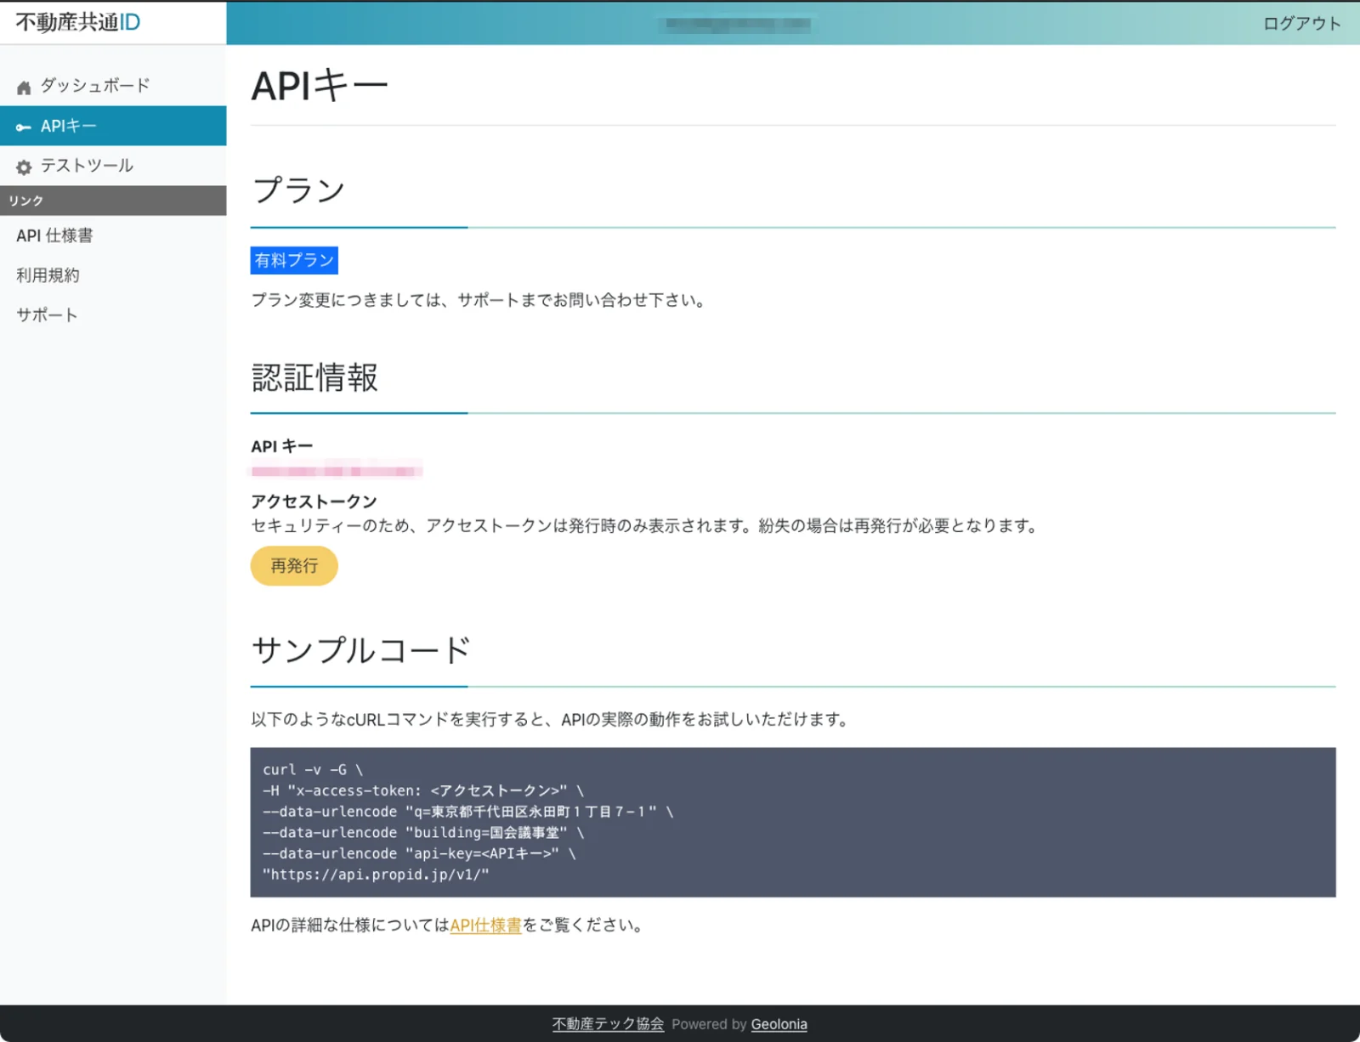The height and width of the screenshot is (1042, 1360).
Task: Open the サポート sidebar link
Action: coord(47,315)
